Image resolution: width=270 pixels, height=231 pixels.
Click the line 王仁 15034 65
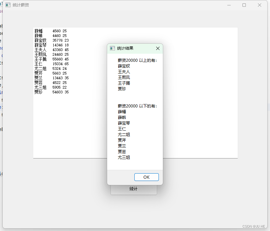pyautogui.click(x=51, y=64)
